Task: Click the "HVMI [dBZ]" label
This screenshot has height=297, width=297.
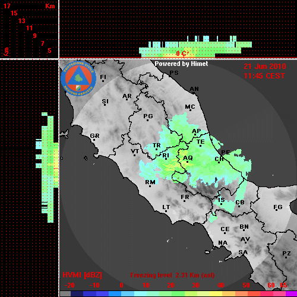Action: click(x=82, y=275)
